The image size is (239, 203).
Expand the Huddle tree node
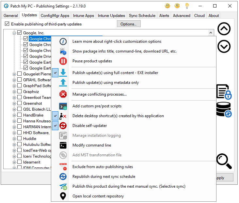coord(14,139)
